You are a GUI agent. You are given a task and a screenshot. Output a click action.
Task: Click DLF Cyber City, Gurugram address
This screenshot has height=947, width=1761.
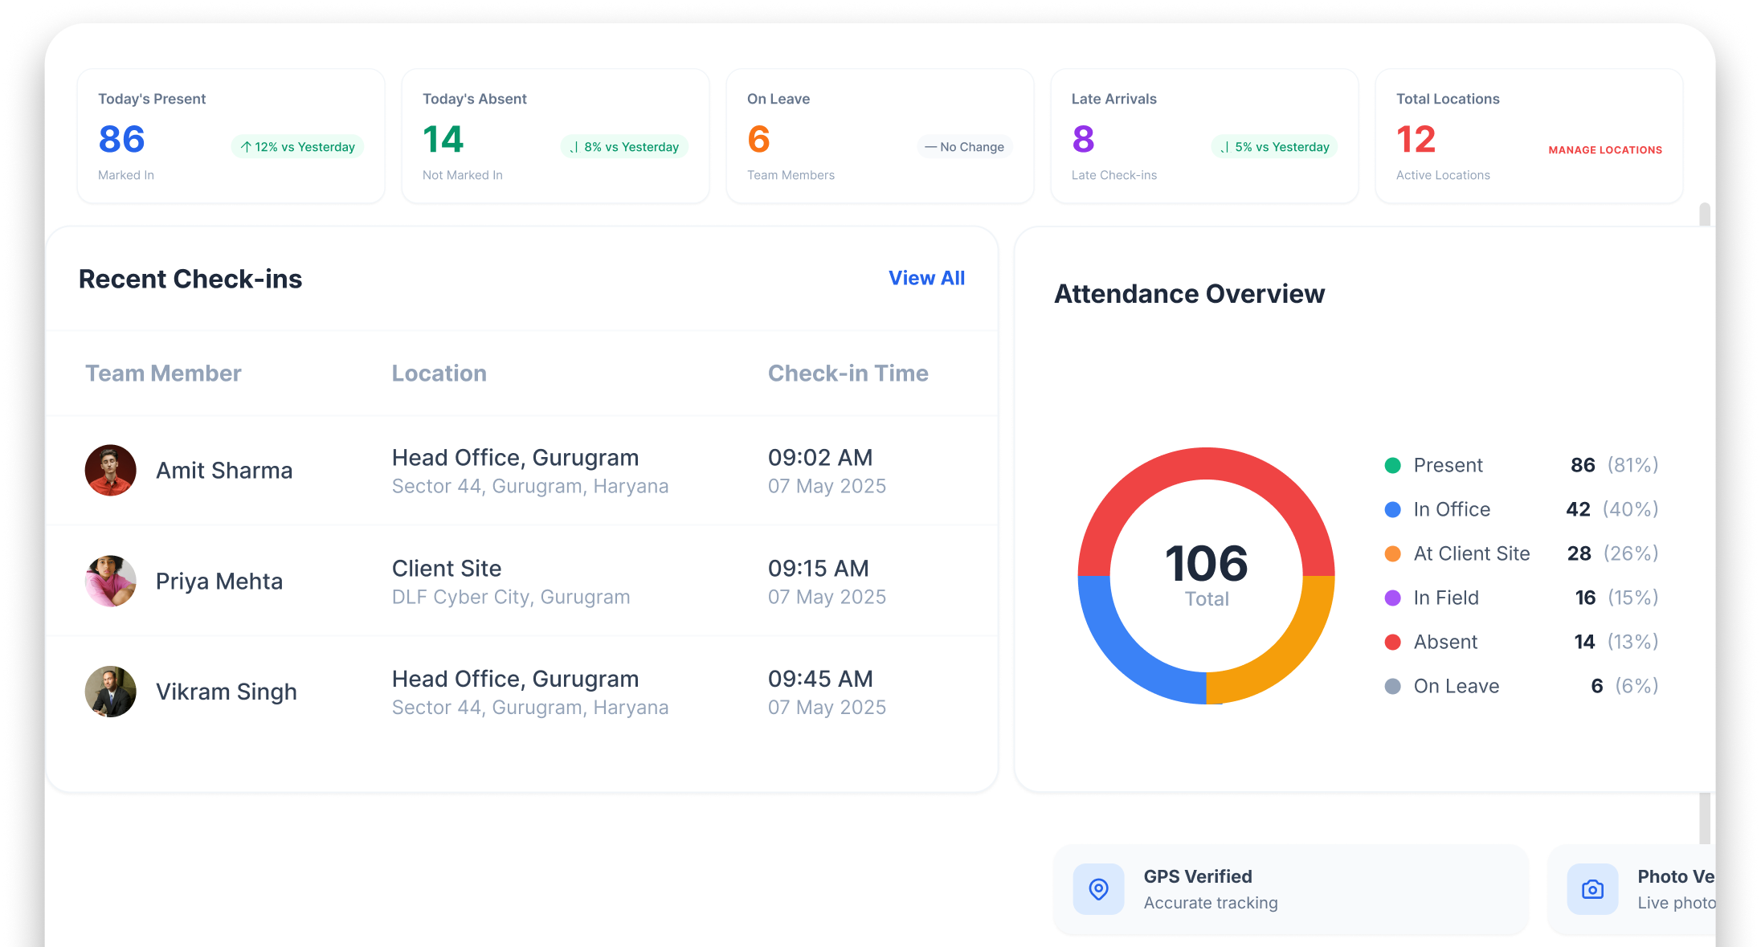point(511,597)
